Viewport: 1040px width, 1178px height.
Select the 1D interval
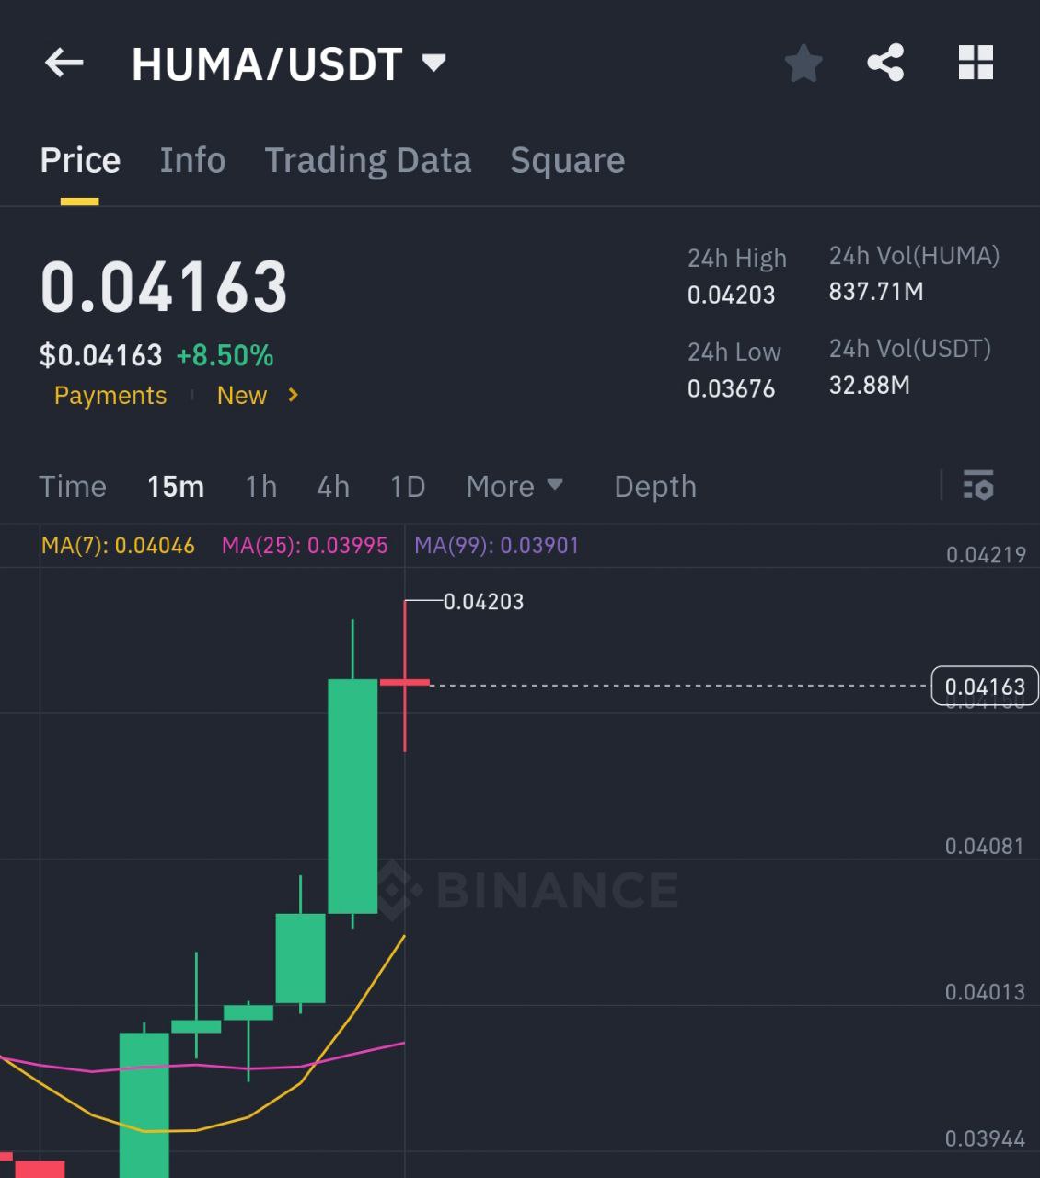point(408,486)
